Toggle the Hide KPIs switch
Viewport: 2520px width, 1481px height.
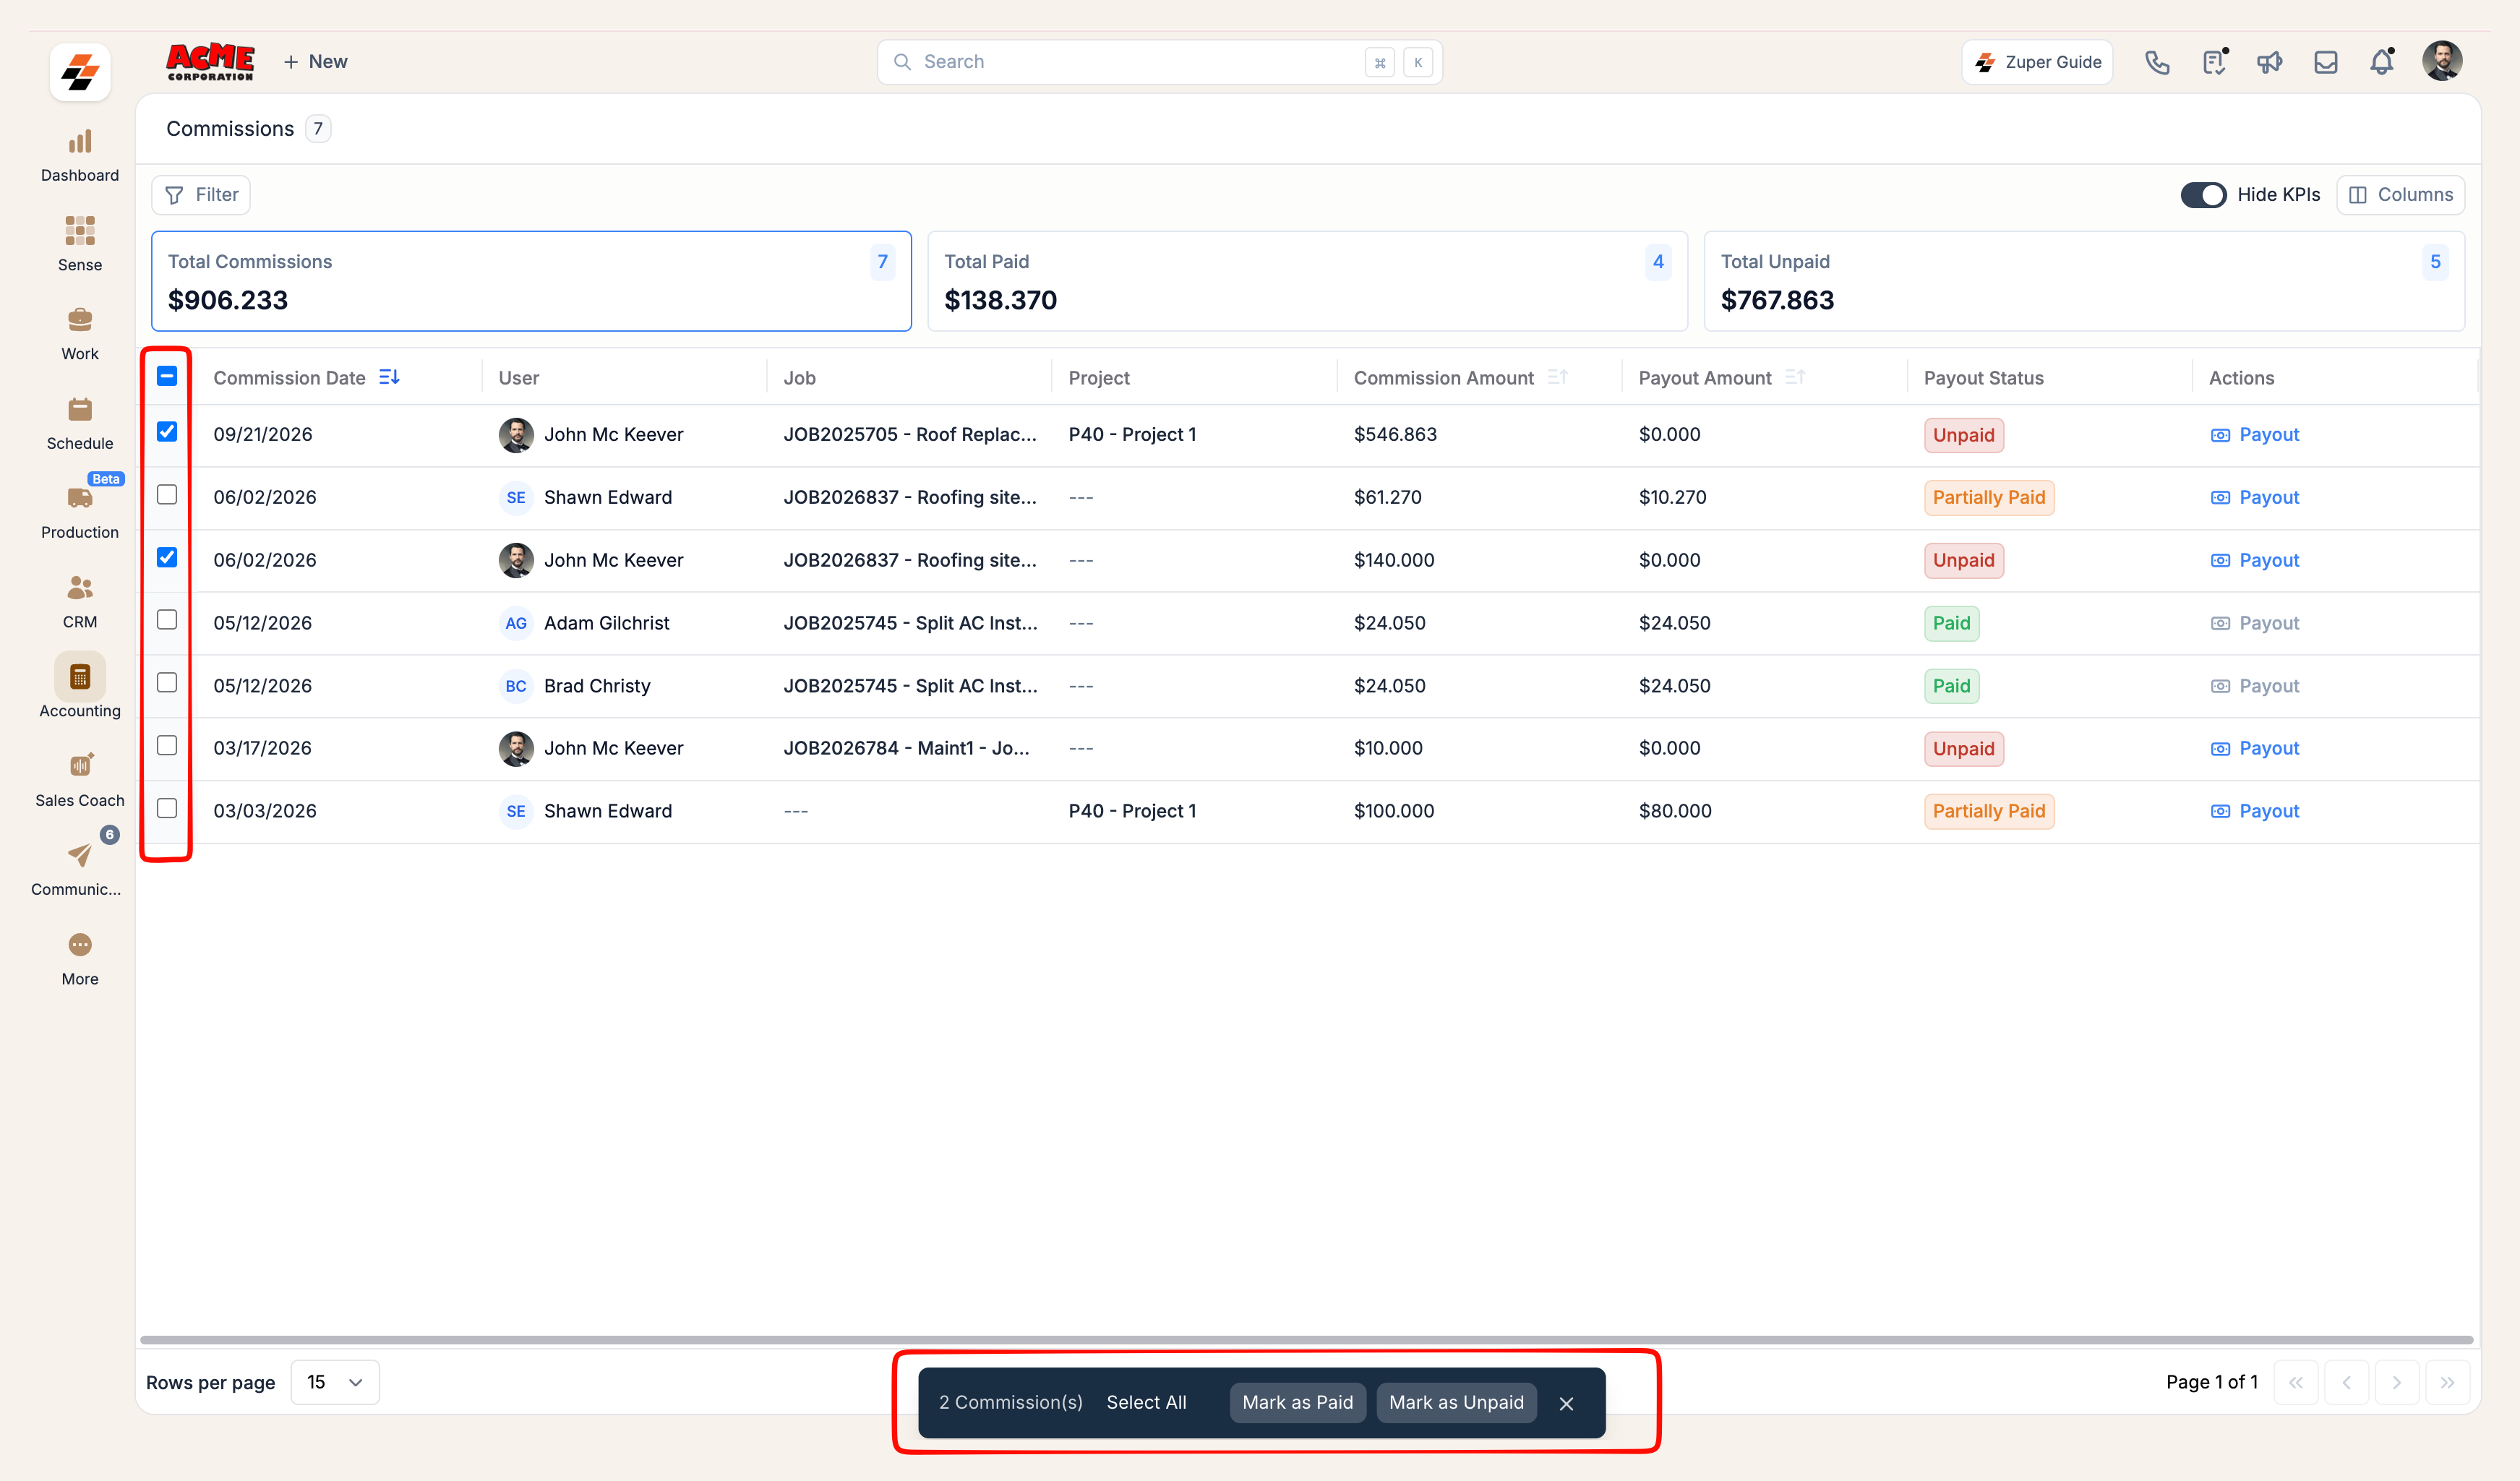tap(2203, 195)
